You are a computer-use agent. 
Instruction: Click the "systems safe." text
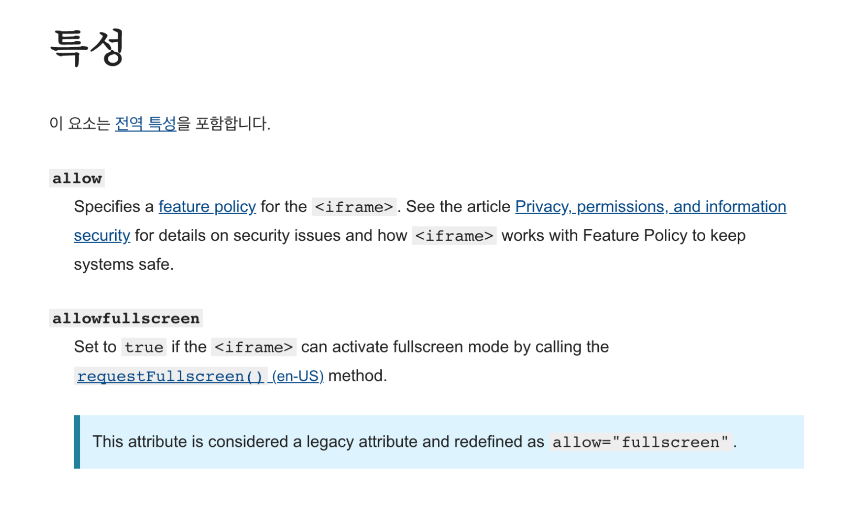click(124, 265)
